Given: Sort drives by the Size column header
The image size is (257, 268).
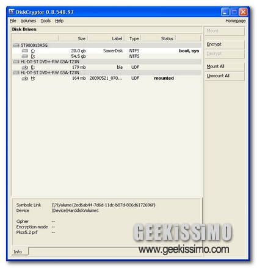Looking at the screenshot, I should [x=73, y=38].
